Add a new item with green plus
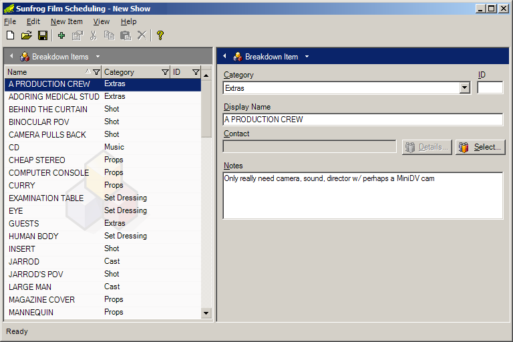513x342 pixels. click(61, 35)
